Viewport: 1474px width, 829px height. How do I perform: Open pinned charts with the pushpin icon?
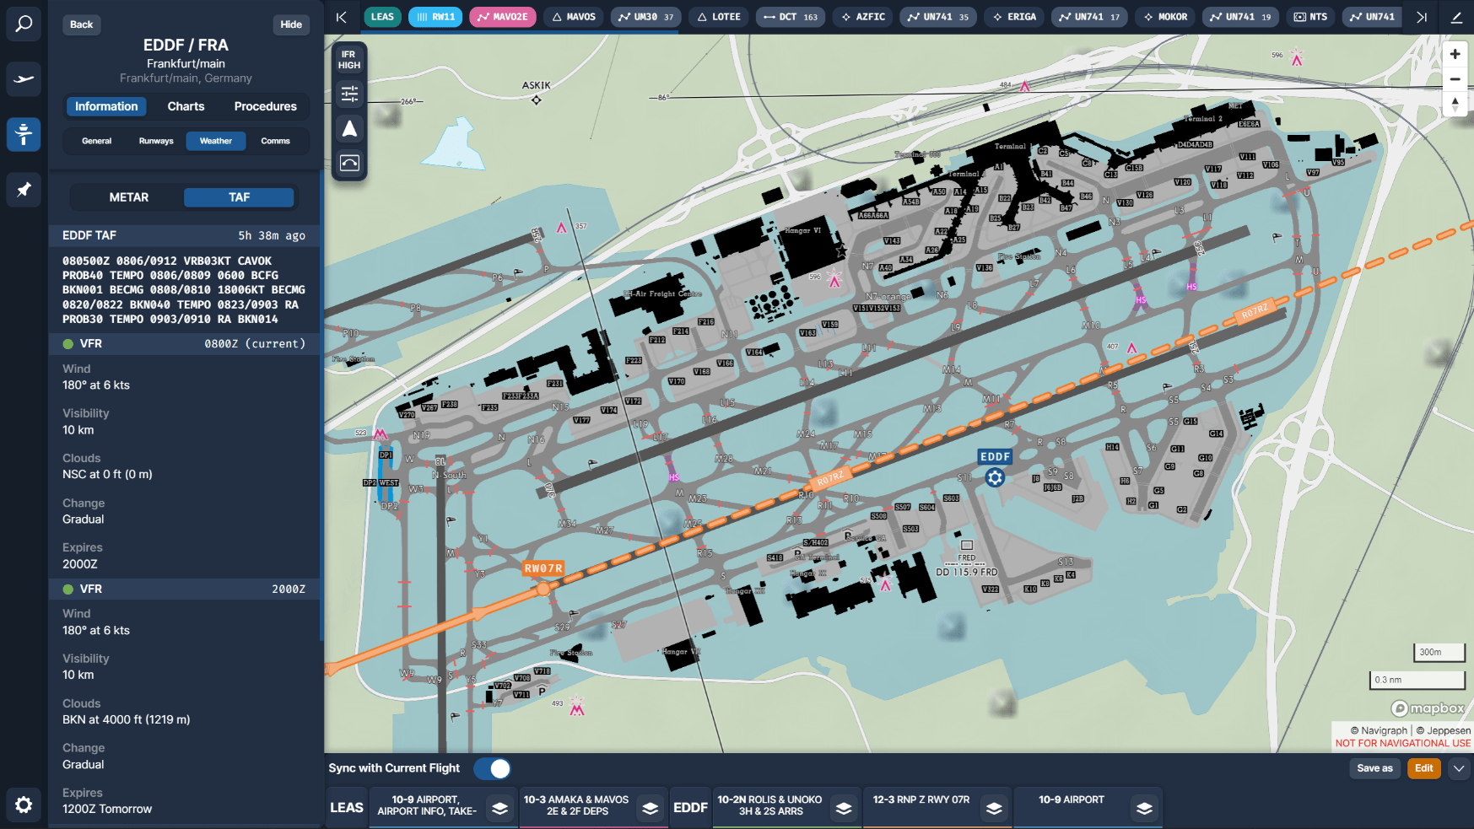(x=23, y=190)
